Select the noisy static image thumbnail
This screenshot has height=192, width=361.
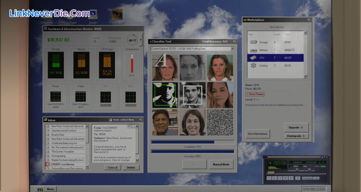(x=220, y=122)
